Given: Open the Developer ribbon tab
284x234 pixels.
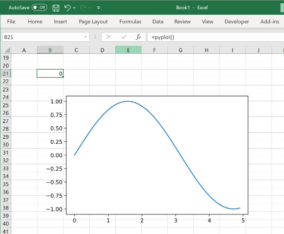Looking at the screenshot, I should [237, 22].
